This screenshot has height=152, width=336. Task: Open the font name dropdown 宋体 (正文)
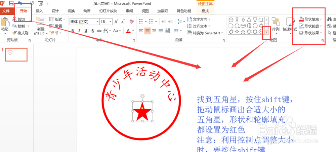pyautogui.click(x=98, y=22)
